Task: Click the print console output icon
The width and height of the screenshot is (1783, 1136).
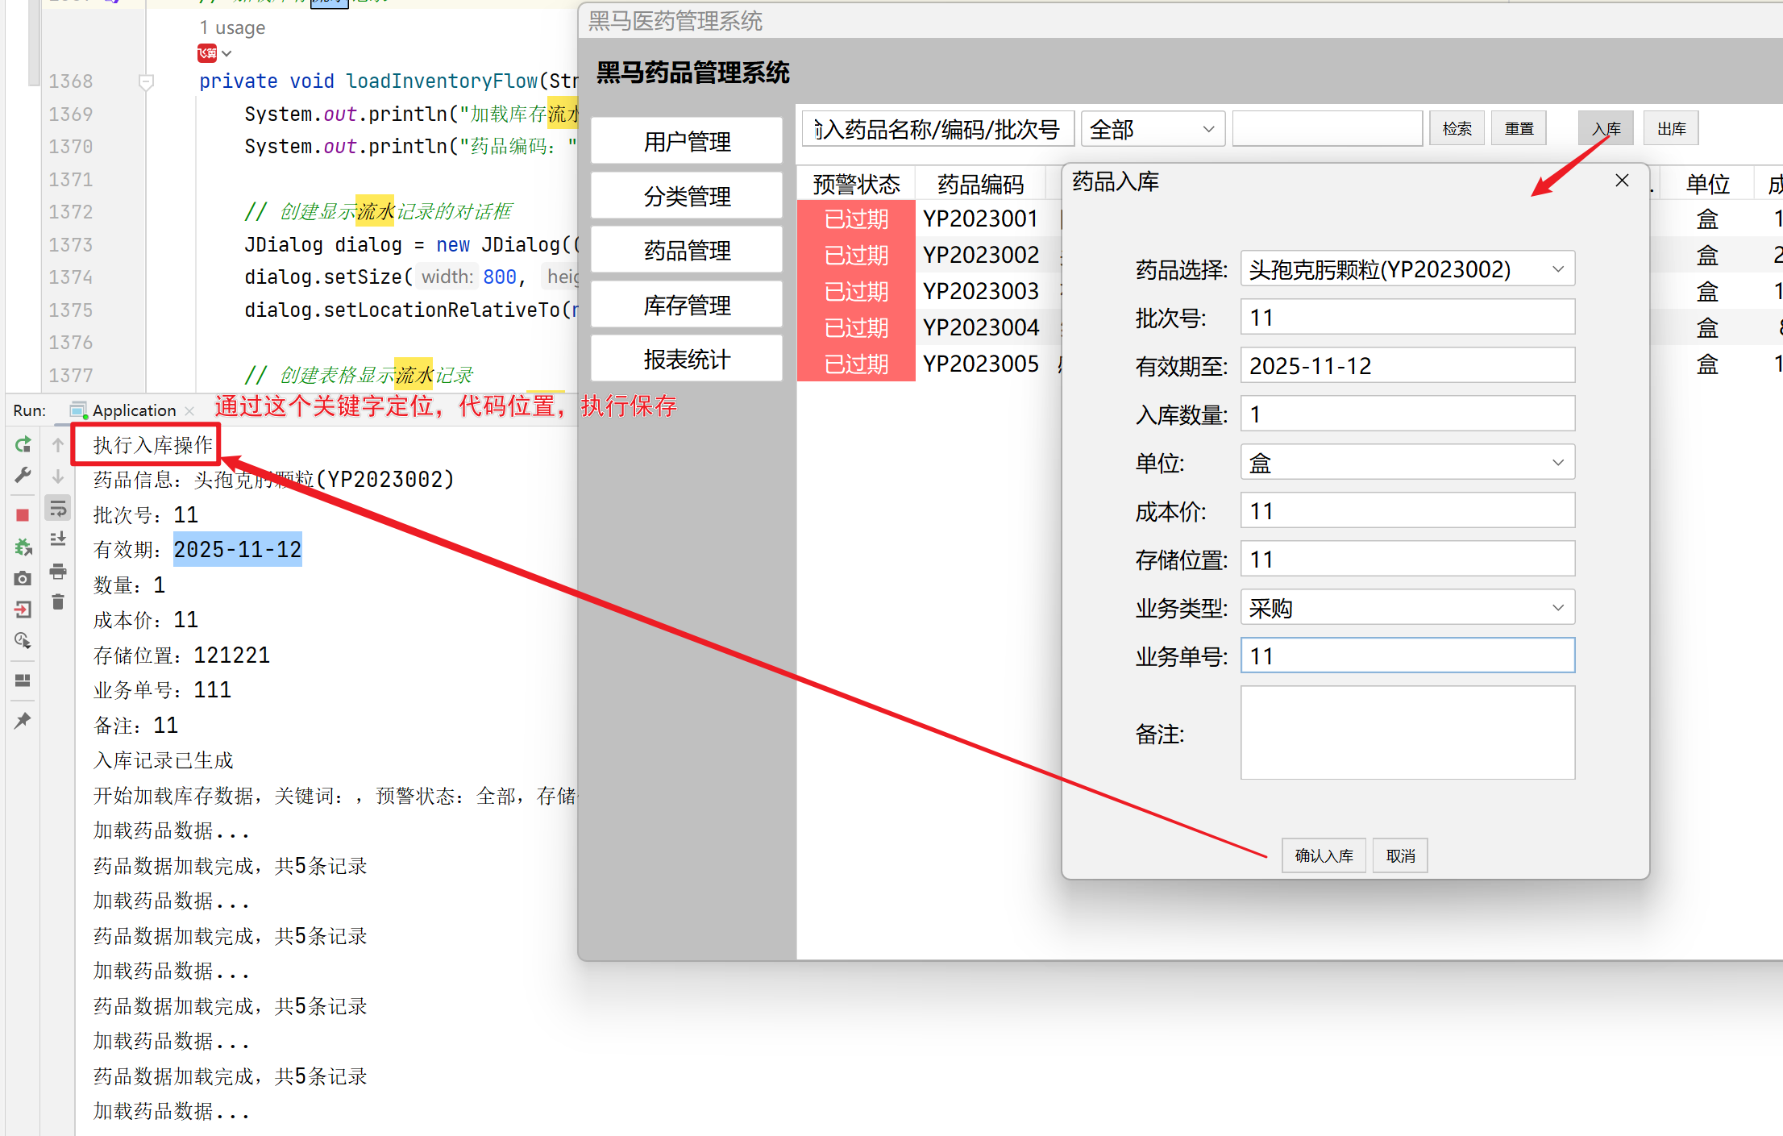Action: tap(58, 572)
